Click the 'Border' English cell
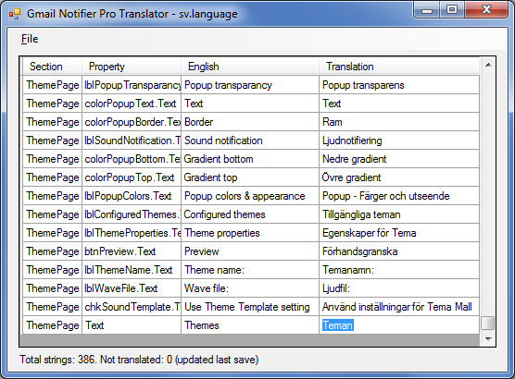The width and height of the screenshot is (515, 379). [x=250, y=122]
